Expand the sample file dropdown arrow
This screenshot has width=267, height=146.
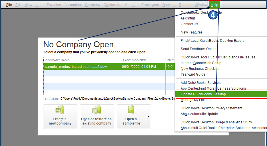click(x=148, y=117)
